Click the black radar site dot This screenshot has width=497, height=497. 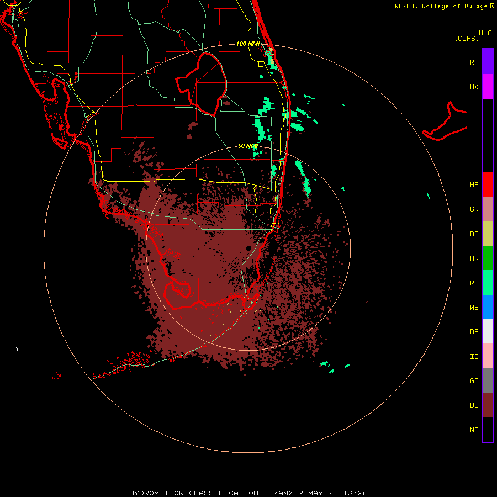tap(248, 248)
